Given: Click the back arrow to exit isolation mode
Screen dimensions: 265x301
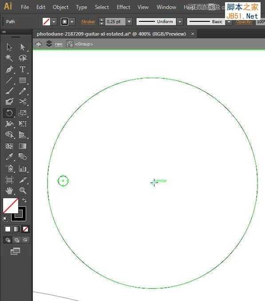Looking at the screenshot, I should pos(39,45).
